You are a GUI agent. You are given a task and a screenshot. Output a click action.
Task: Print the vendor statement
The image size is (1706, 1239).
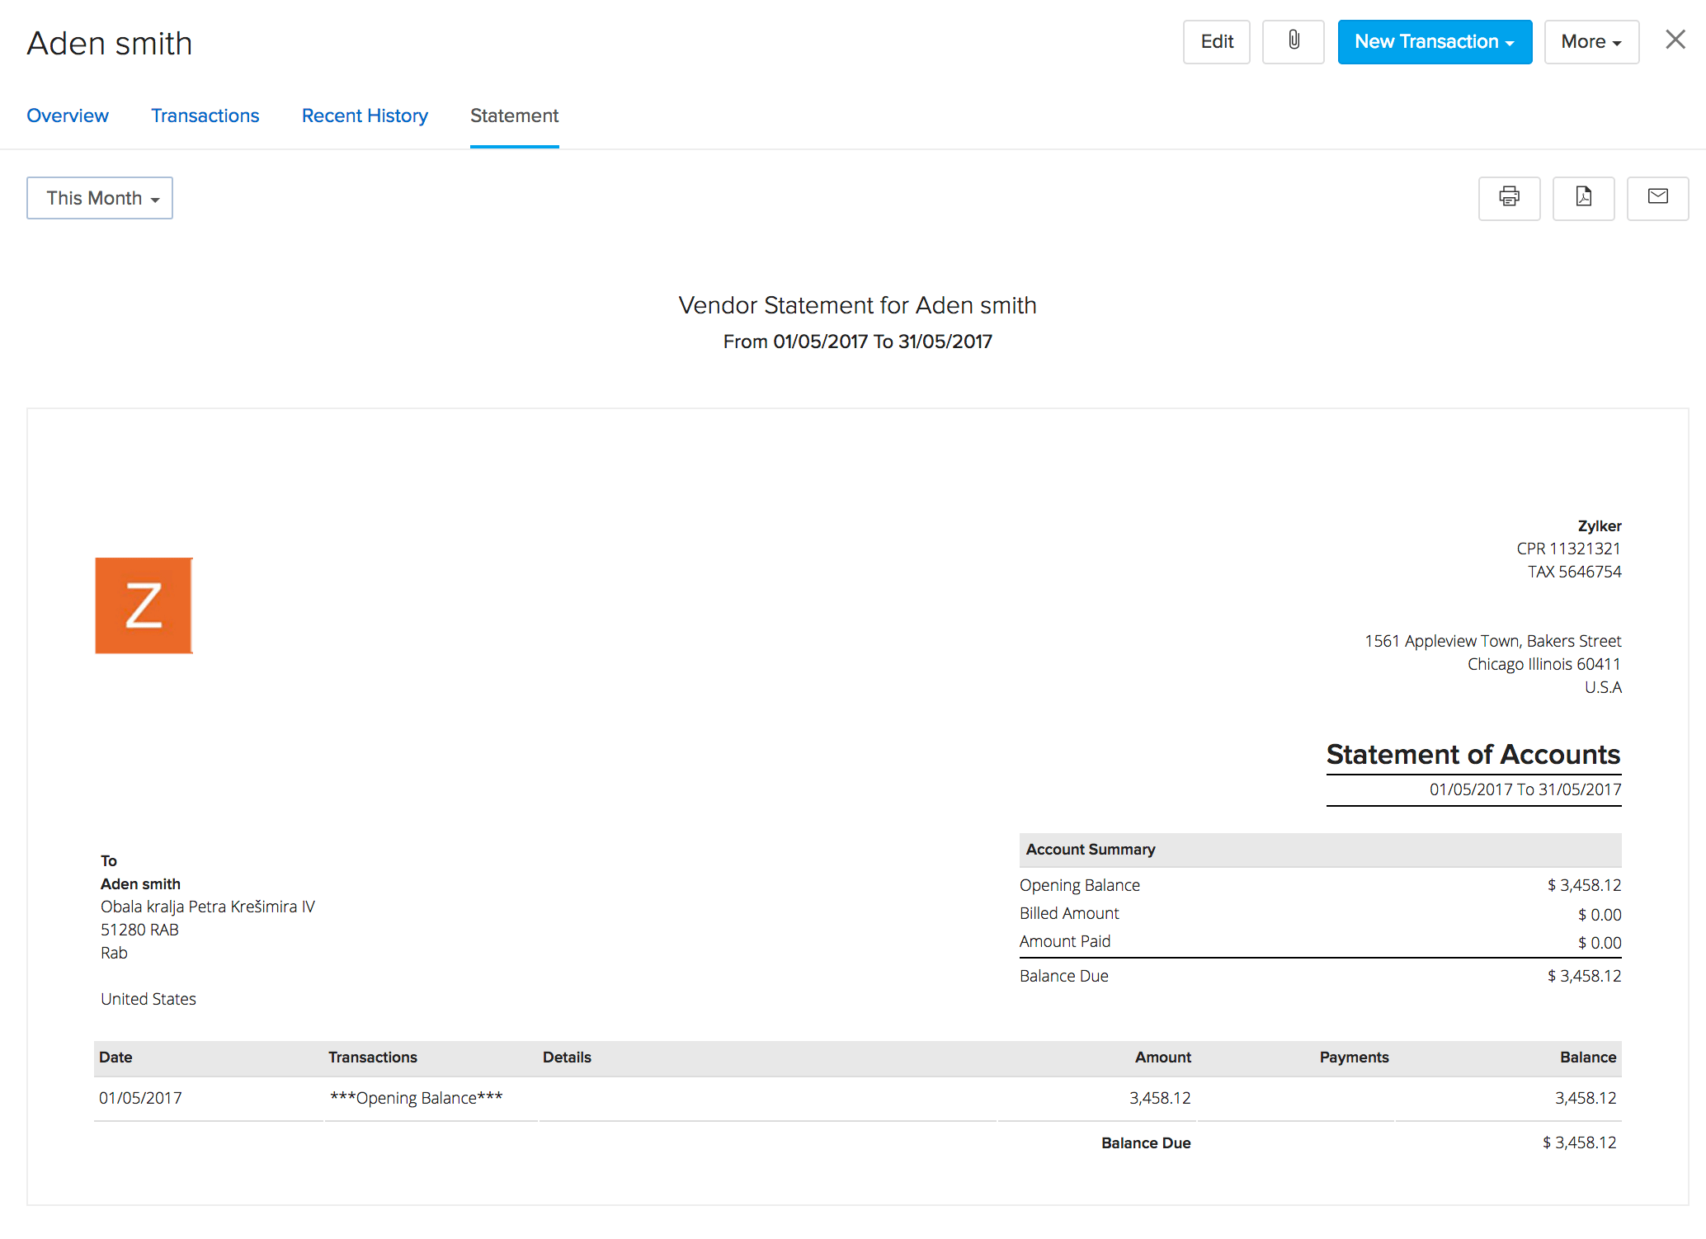click(1509, 198)
